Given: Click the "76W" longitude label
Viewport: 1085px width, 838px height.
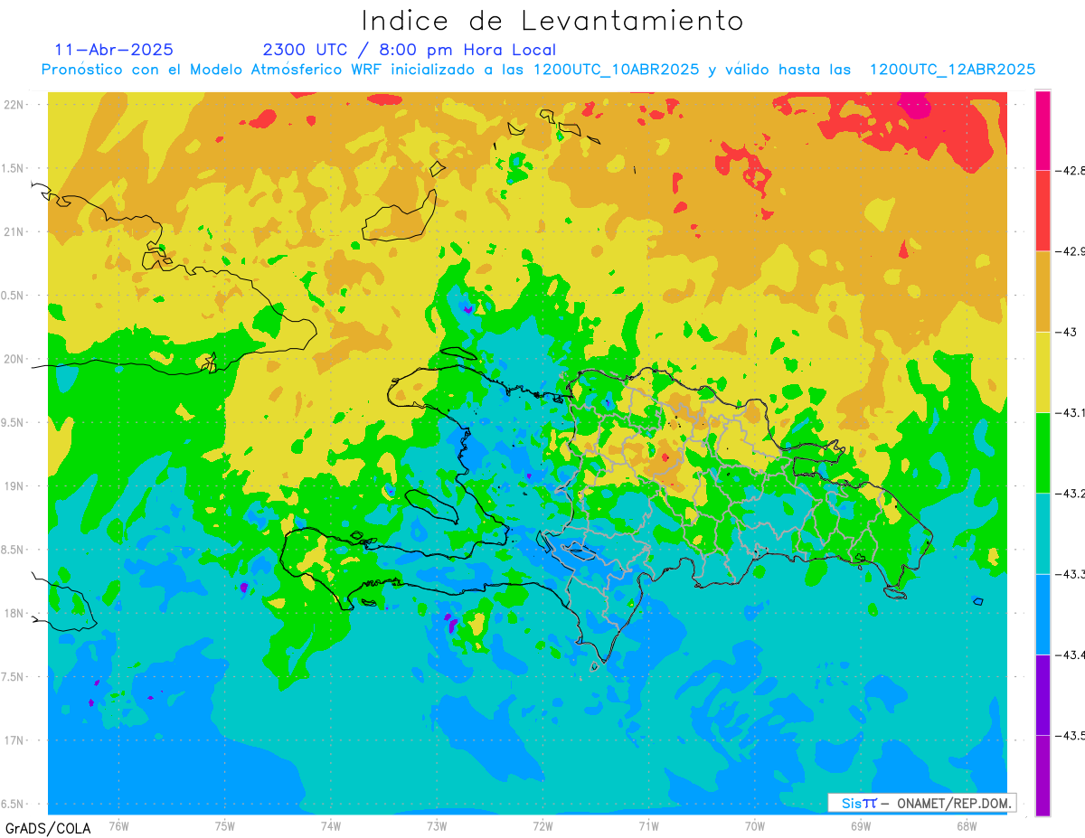Looking at the screenshot, I should 118,825.
